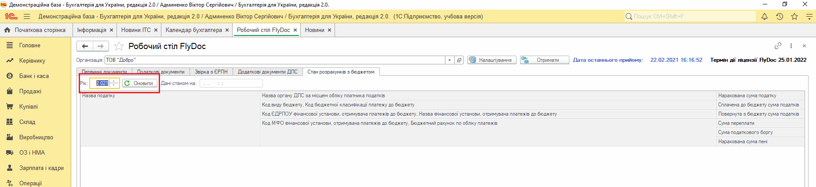
Task: Switch to Календар бухгалтера tab
Action: 194,30
